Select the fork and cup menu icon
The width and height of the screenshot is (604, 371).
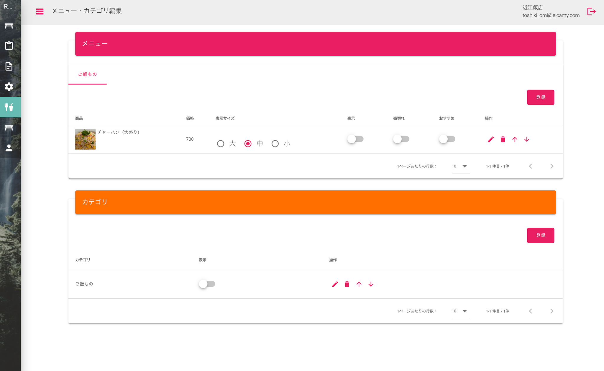pyautogui.click(x=9, y=107)
